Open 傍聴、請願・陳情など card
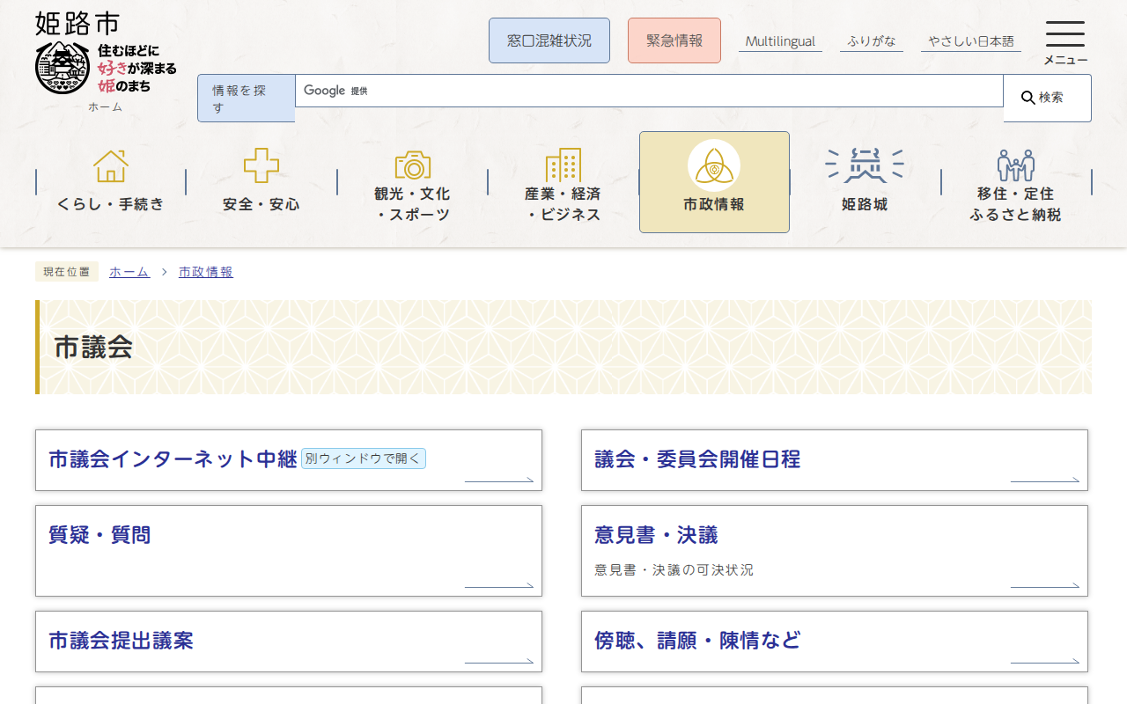The image size is (1127, 704). coord(697,641)
